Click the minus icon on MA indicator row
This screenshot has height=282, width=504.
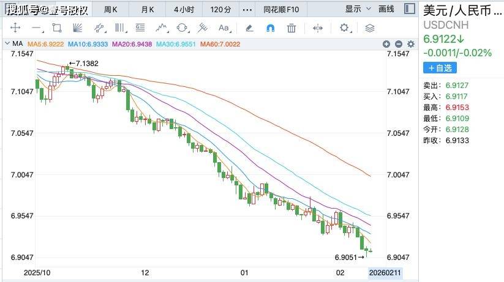click(x=398, y=44)
